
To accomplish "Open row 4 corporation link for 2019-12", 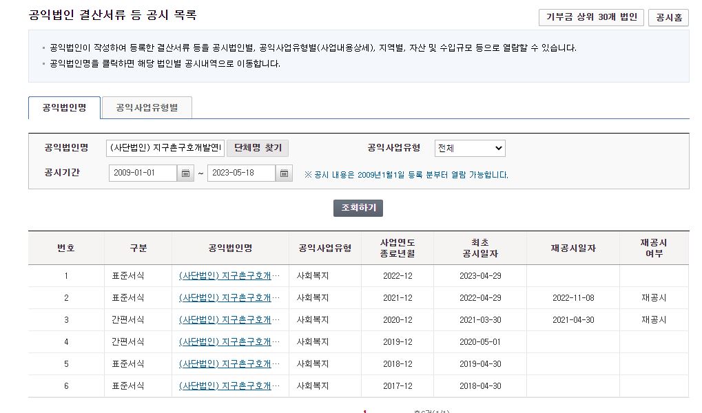I will tap(229, 342).
